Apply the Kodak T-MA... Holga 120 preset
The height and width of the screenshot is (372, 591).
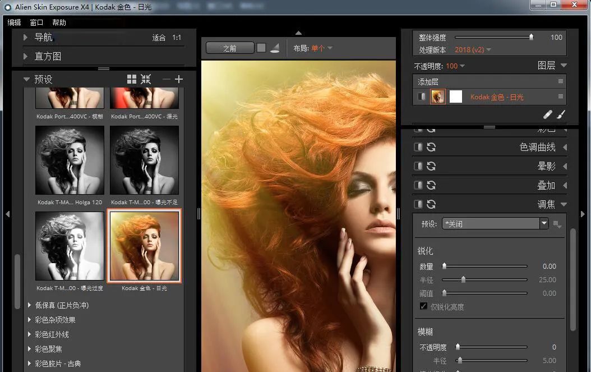[x=70, y=160]
